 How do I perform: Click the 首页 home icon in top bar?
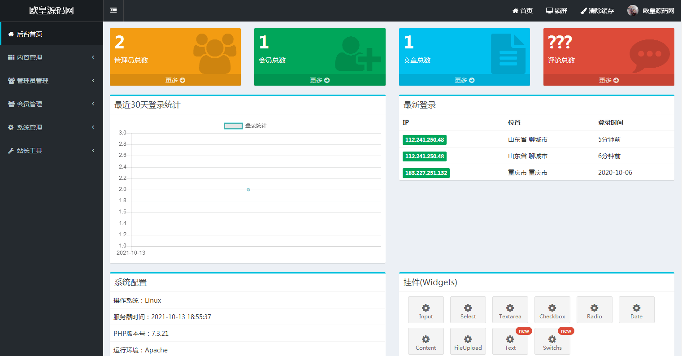tap(516, 11)
